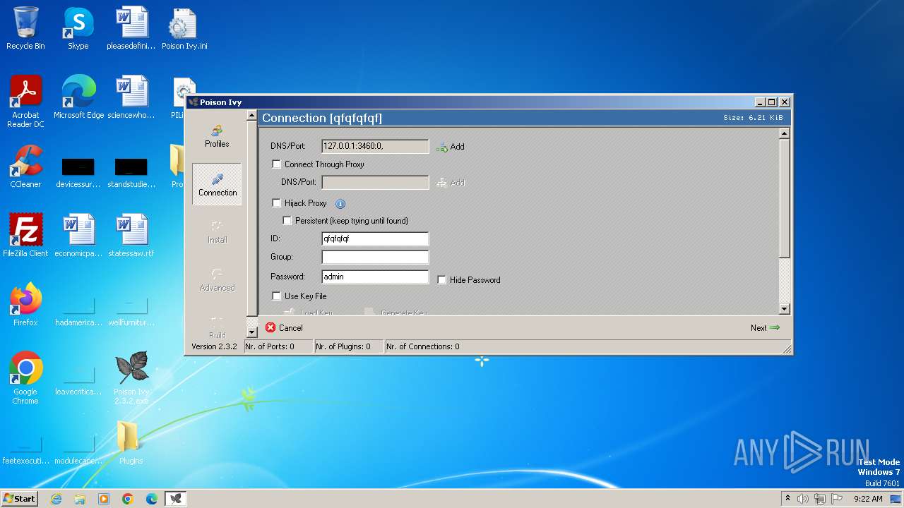
Task: Open Acrobat Reader DC shortcut
Action: click(x=25, y=102)
